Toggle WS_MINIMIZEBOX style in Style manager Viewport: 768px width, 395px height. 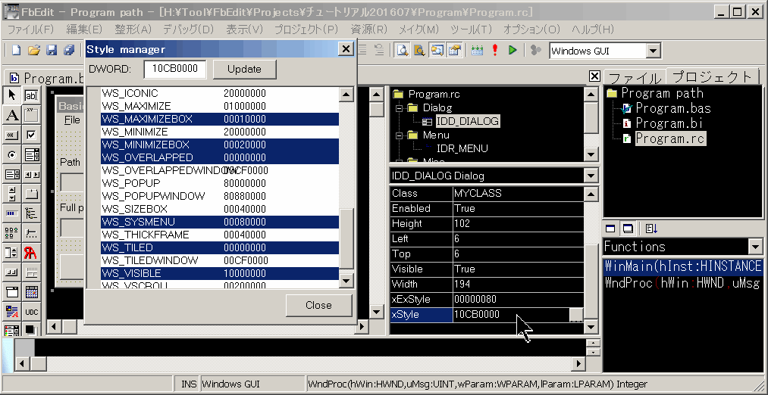click(x=219, y=145)
